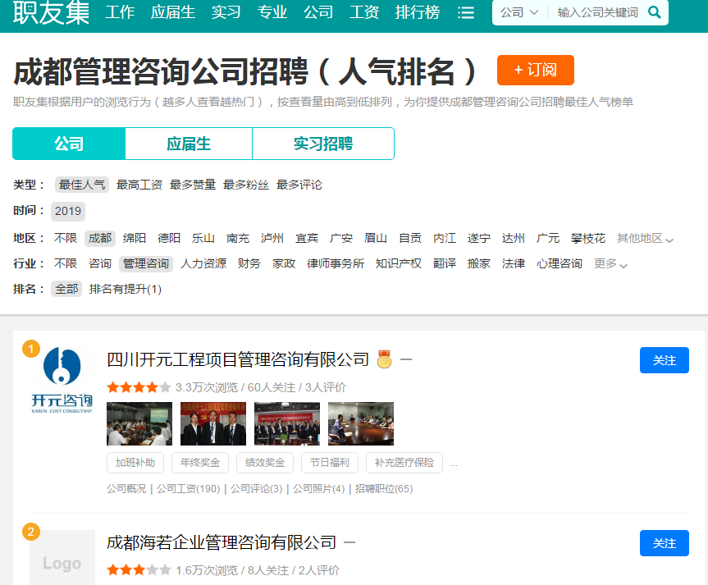Open 排行榜 in top navigation
The width and height of the screenshot is (708, 585).
[418, 12]
